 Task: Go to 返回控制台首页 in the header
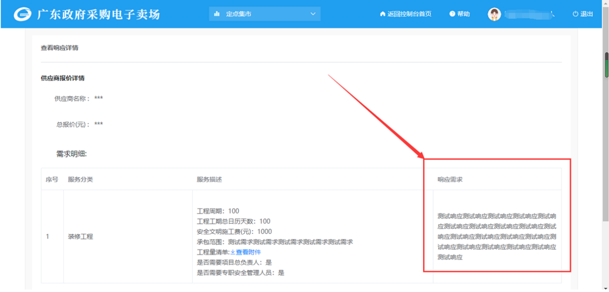[409, 14]
